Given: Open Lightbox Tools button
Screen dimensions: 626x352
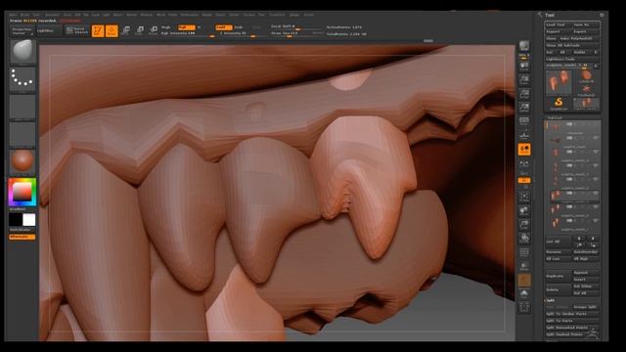Looking at the screenshot, I should (572, 59).
